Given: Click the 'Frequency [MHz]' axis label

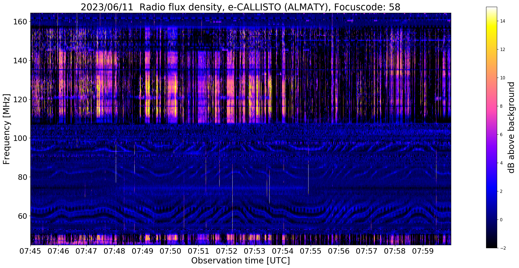Looking at the screenshot, I should 7,129.
